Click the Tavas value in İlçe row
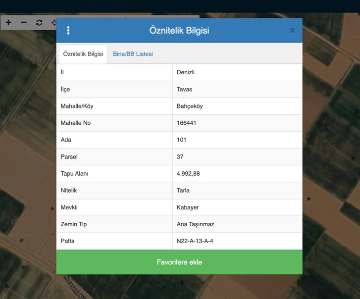The width and height of the screenshot is (360, 299). pyautogui.click(x=184, y=89)
